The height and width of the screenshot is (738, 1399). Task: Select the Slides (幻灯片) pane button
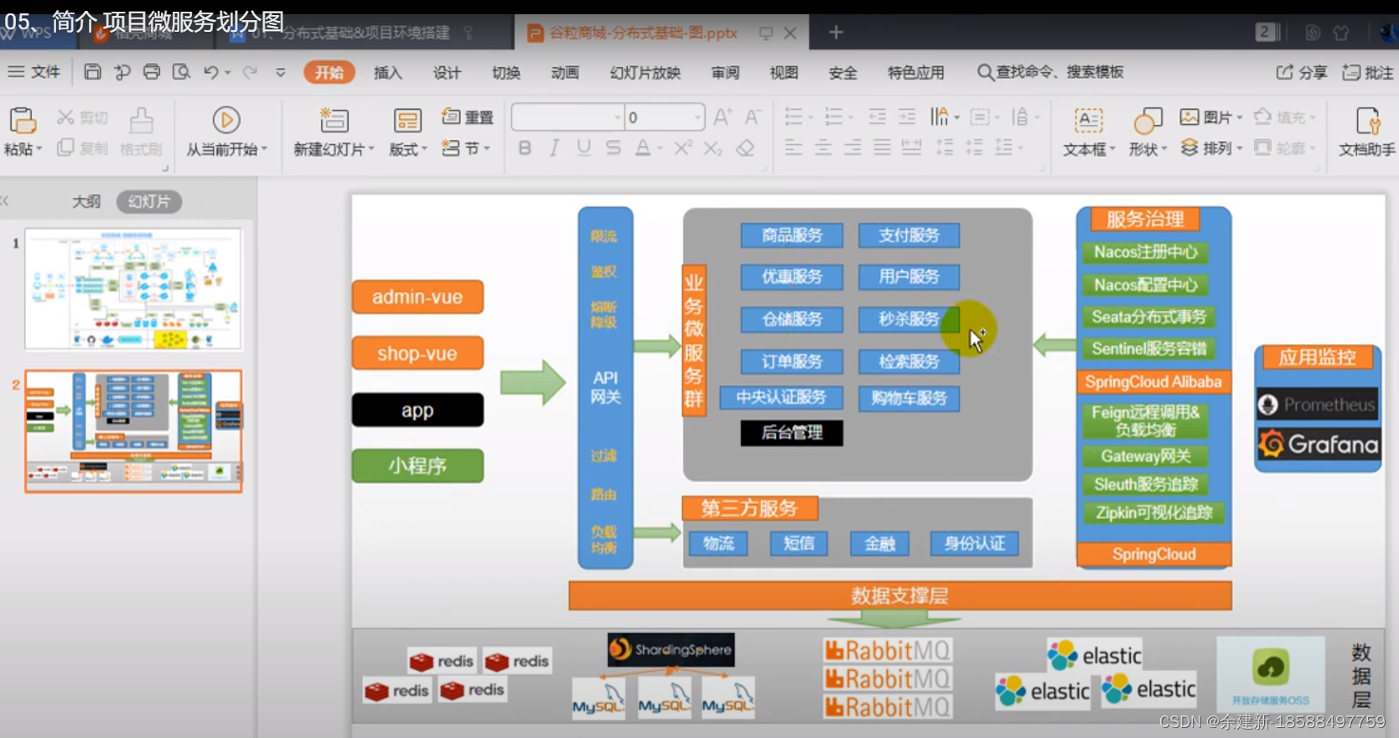[149, 201]
